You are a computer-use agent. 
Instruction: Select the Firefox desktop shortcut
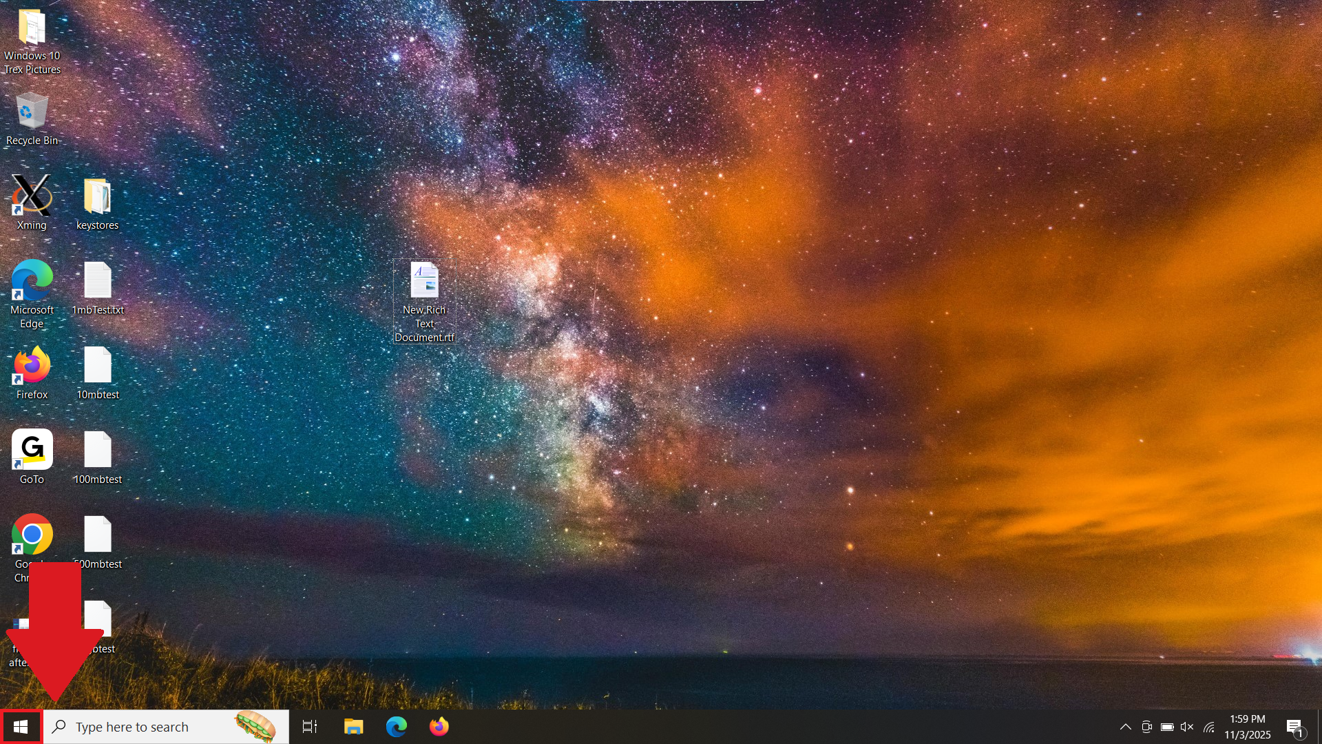32,373
